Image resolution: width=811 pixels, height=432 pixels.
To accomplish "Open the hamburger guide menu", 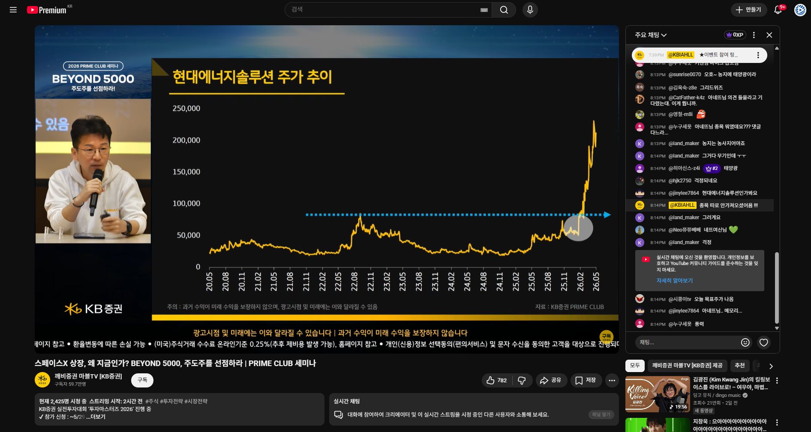I will (13, 10).
